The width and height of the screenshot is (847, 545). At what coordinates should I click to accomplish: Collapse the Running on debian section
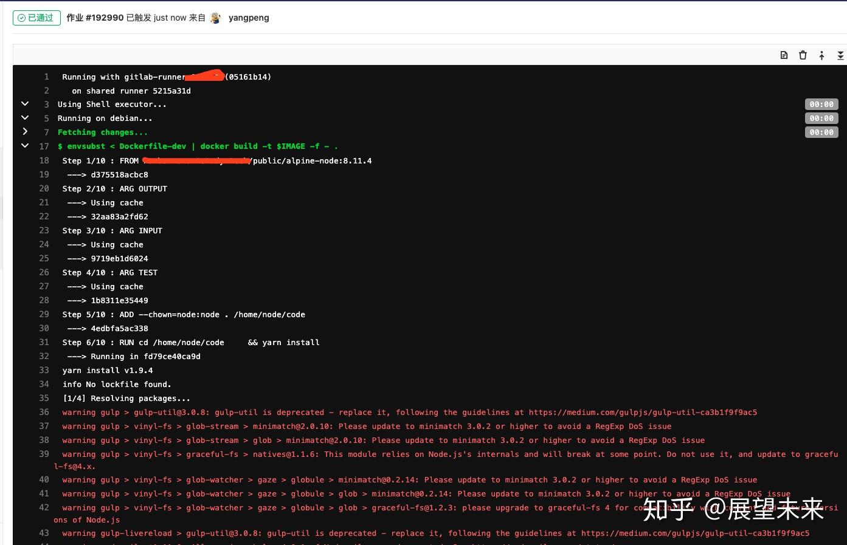click(x=25, y=117)
